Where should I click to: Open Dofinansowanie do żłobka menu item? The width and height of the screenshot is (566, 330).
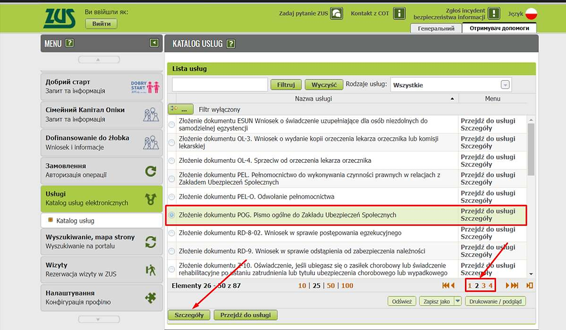coord(102,142)
